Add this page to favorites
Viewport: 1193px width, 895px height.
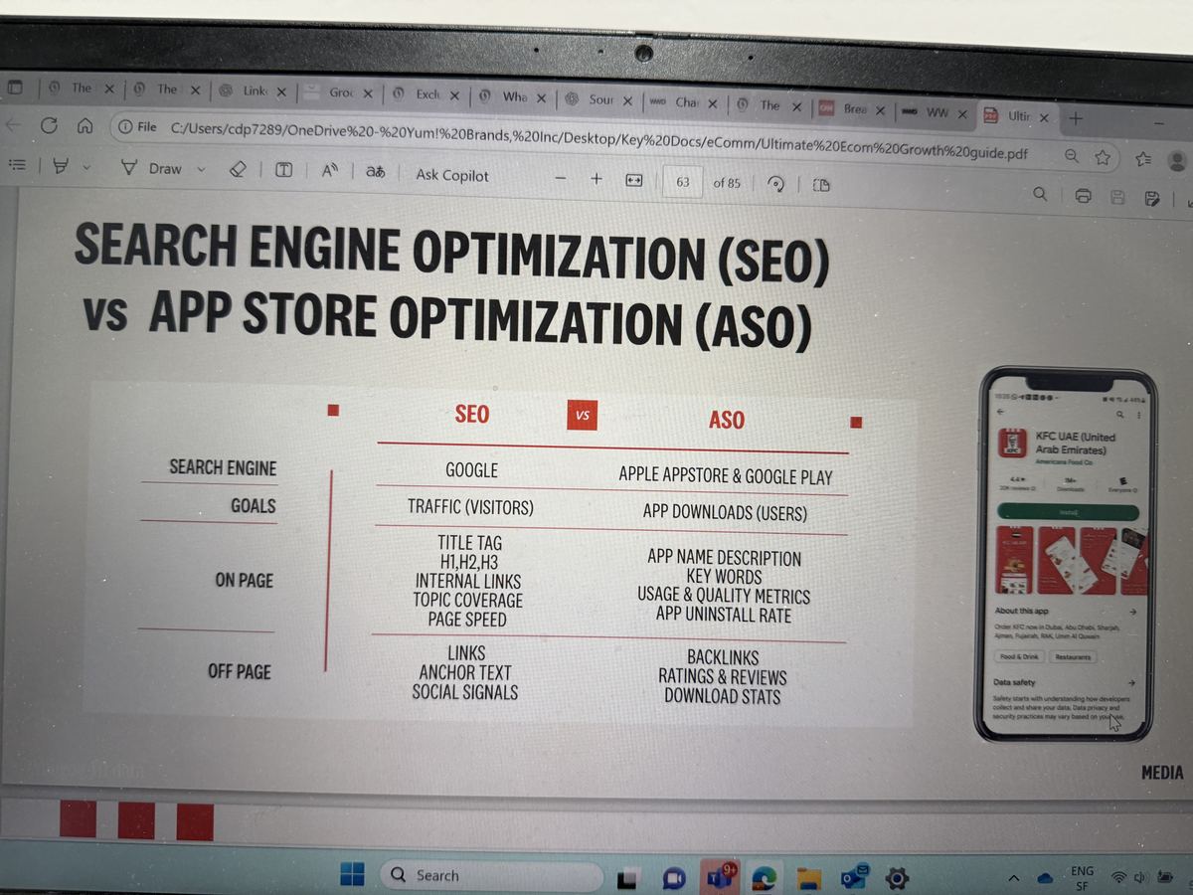[x=1103, y=156]
